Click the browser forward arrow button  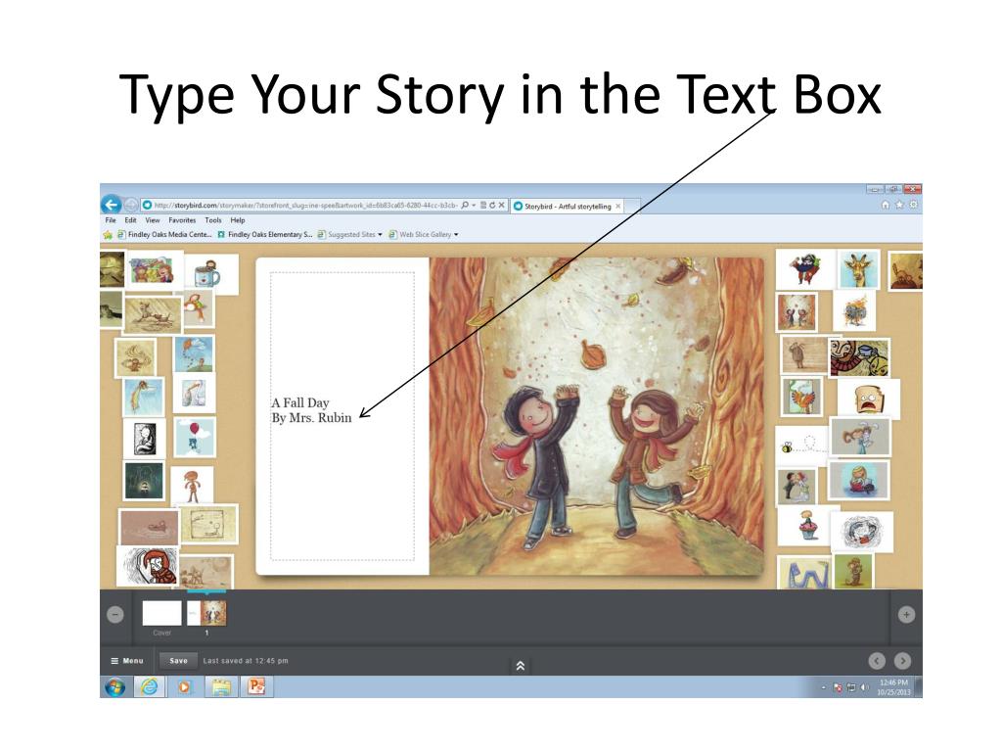130,205
